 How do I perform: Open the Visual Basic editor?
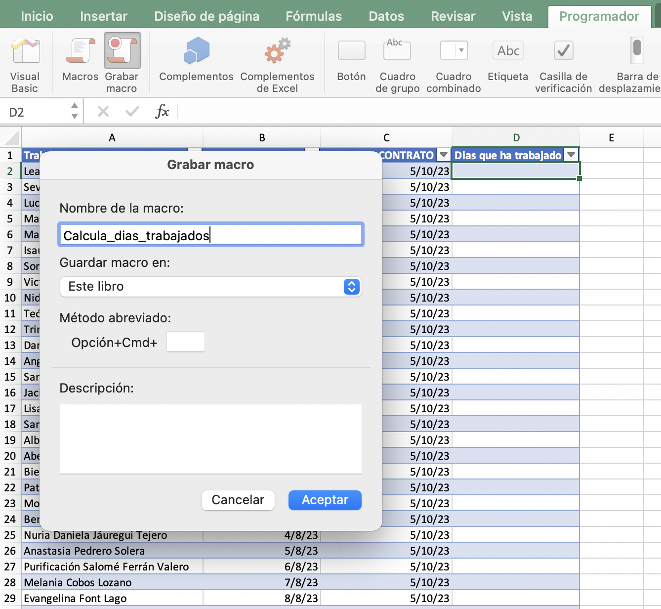(25, 51)
